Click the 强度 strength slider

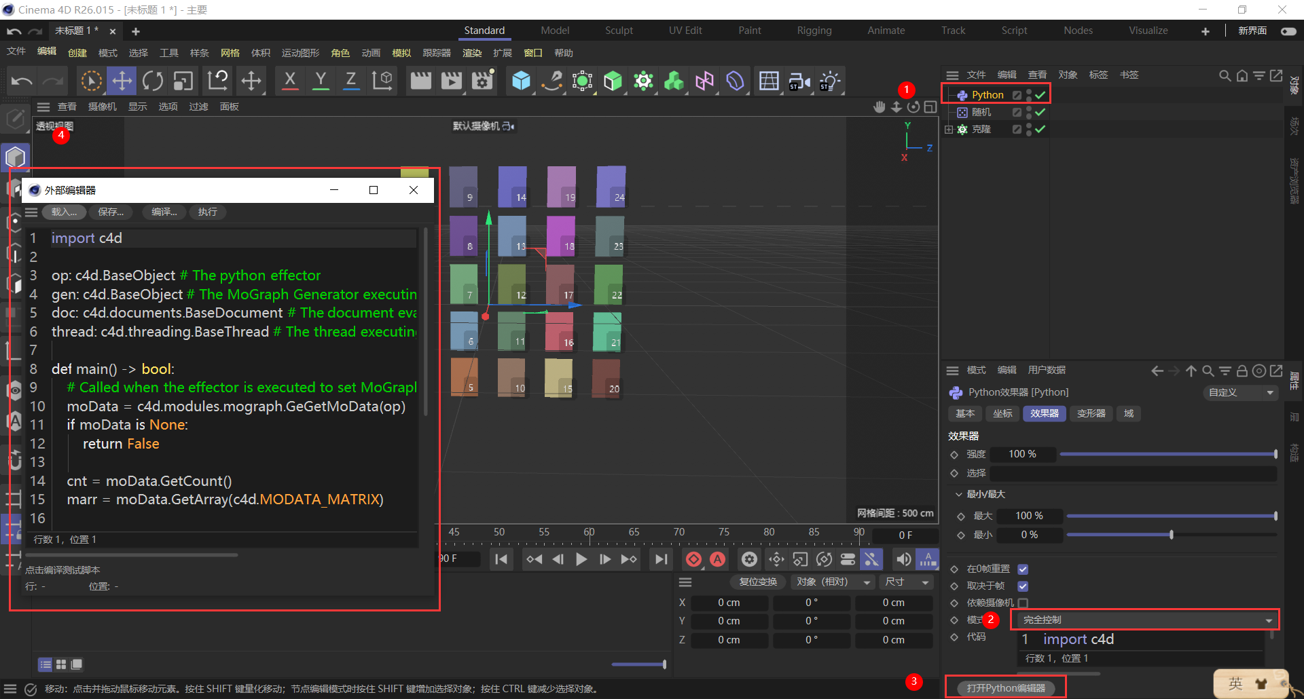click(x=1168, y=454)
